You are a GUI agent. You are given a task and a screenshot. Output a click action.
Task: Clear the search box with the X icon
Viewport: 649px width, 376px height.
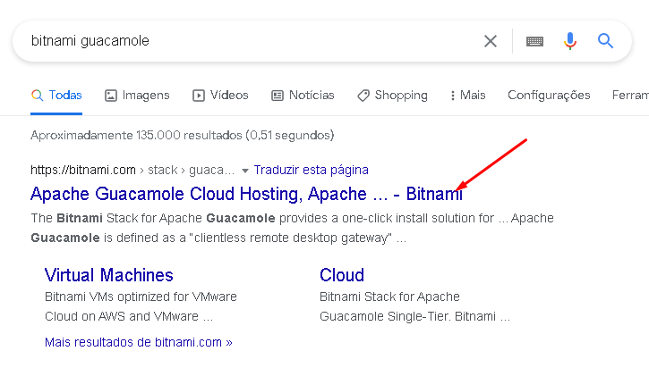click(491, 41)
